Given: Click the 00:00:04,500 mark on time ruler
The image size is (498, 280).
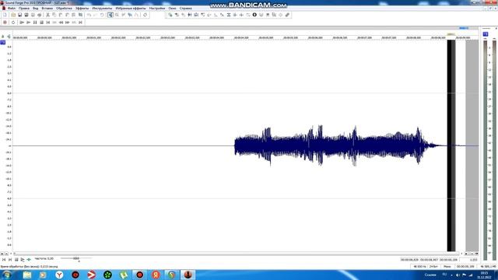Looking at the screenshot, I should coord(241,37).
